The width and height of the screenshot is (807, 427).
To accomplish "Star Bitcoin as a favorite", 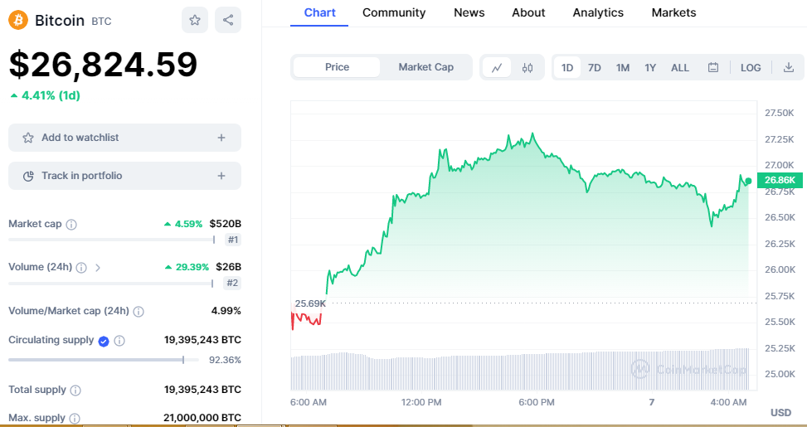I will [x=195, y=20].
